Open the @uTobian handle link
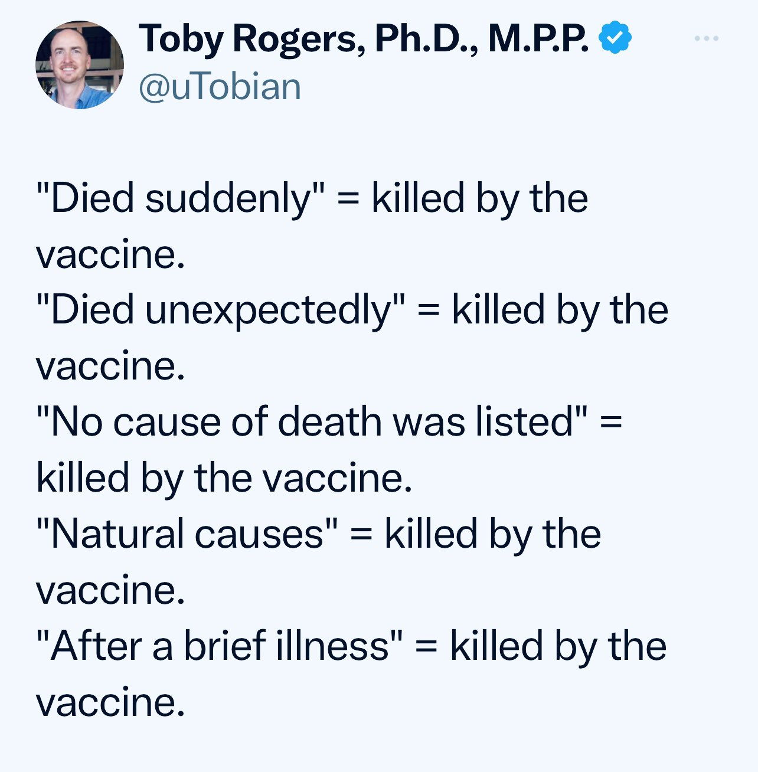Viewport: 758px width, 772px height. click(220, 86)
